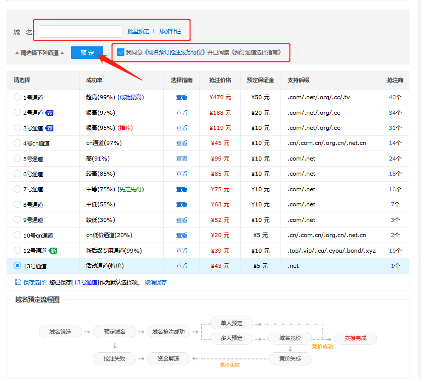Click the 抢注价格 column header
This screenshot has width=421, height=379.
220,80
